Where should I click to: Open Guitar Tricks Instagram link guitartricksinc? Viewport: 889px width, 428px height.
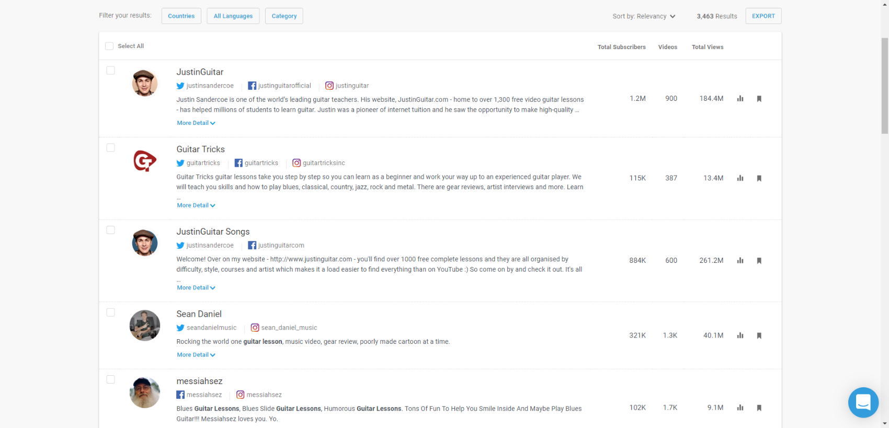[x=318, y=163]
